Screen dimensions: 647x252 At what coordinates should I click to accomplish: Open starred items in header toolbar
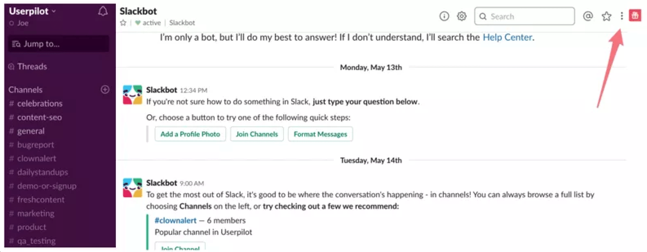(x=607, y=16)
